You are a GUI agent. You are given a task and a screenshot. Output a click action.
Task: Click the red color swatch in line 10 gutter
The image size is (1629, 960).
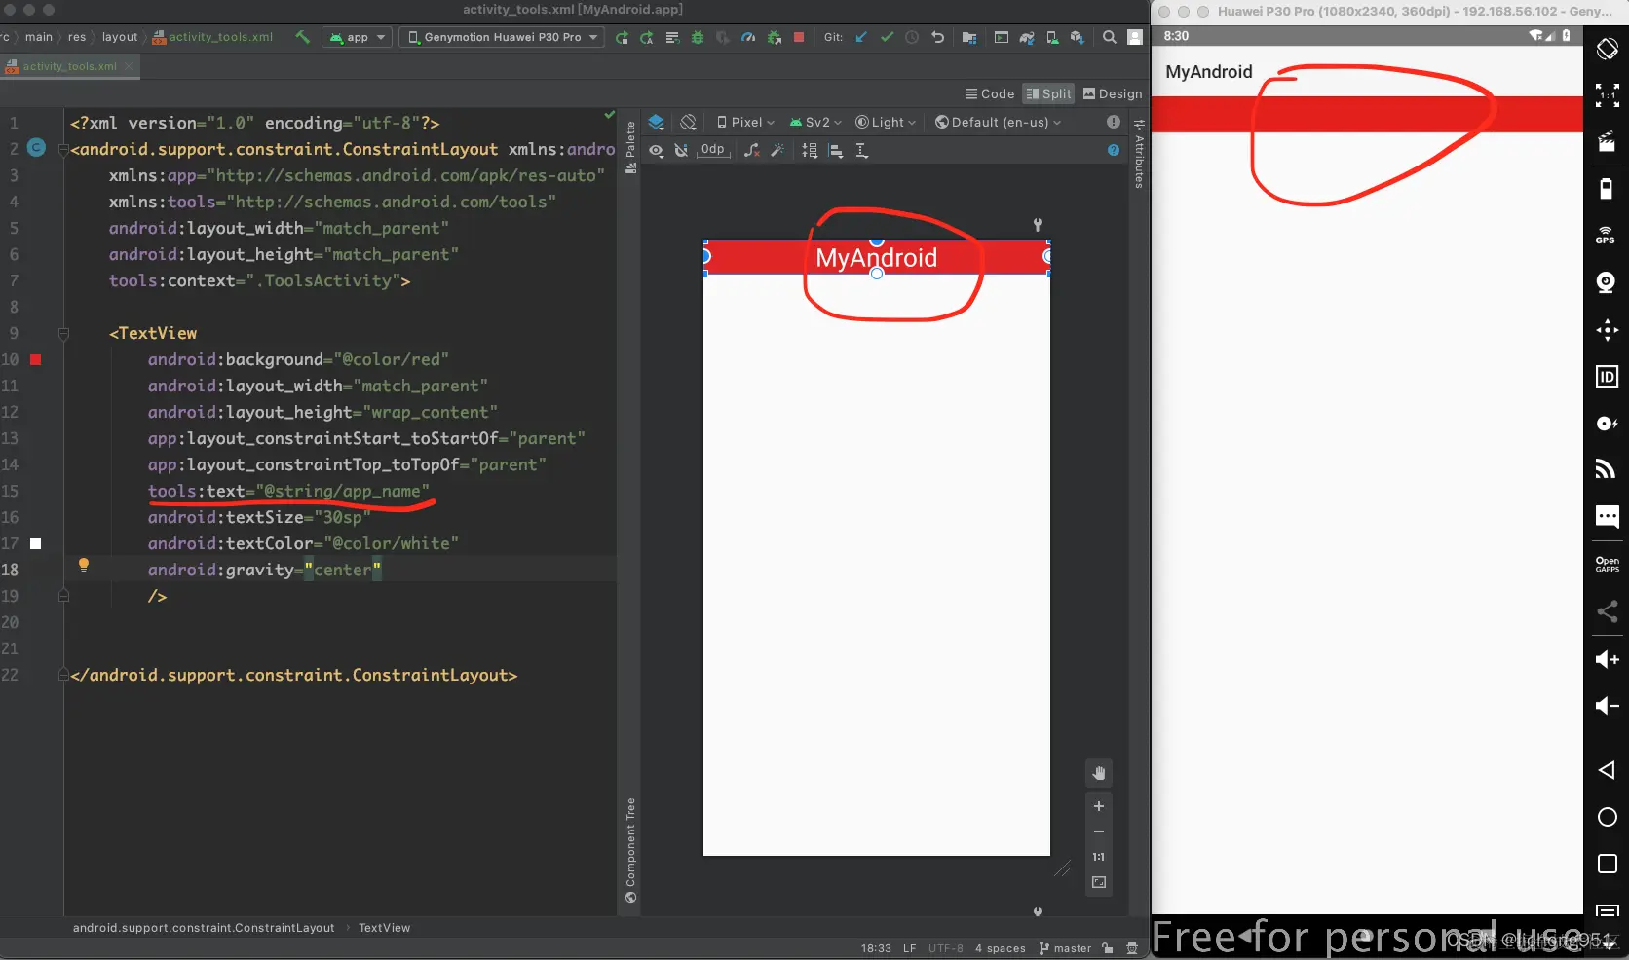[x=36, y=359]
